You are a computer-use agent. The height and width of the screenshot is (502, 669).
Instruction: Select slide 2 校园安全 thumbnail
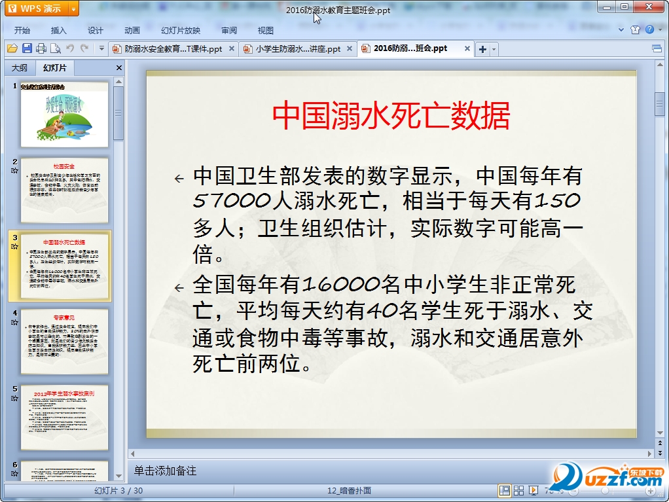click(64, 190)
